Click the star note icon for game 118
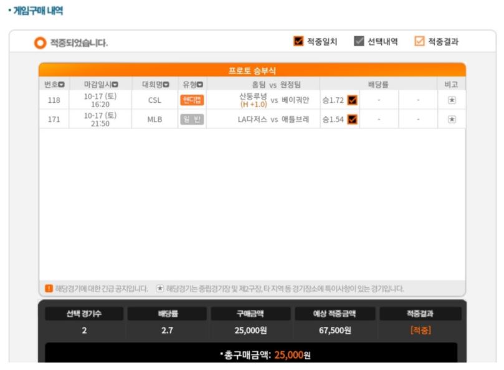504x370 pixels. (x=452, y=100)
